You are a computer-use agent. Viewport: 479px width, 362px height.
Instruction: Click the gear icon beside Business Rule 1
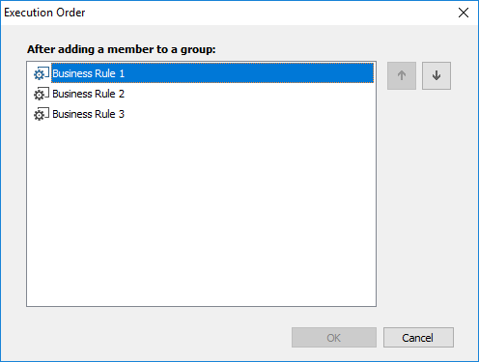42,73
